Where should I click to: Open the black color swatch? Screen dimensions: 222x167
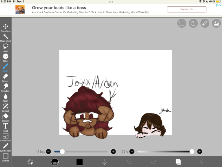point(79,162)
